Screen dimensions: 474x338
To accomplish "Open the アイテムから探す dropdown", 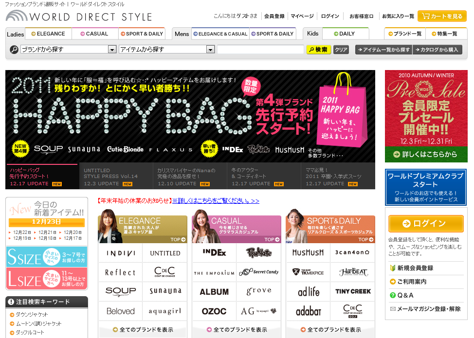I will (x=168, y=49).
